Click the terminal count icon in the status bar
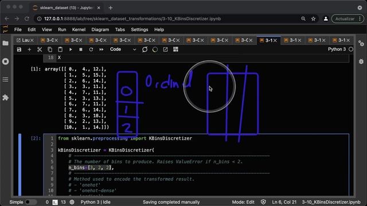 55,202
